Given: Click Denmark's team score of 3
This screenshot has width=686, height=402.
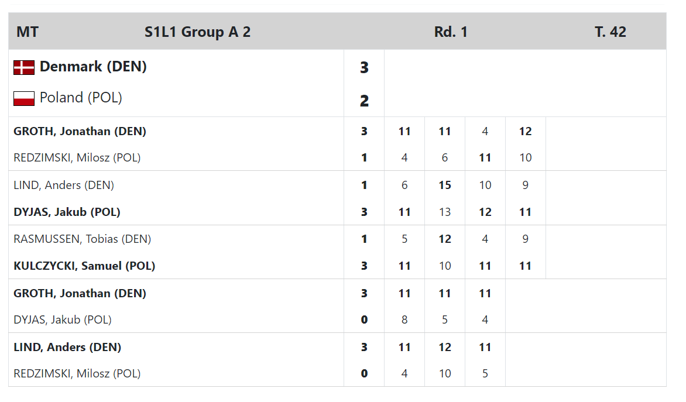Looking at the screenshot, I should pos(364,68).
